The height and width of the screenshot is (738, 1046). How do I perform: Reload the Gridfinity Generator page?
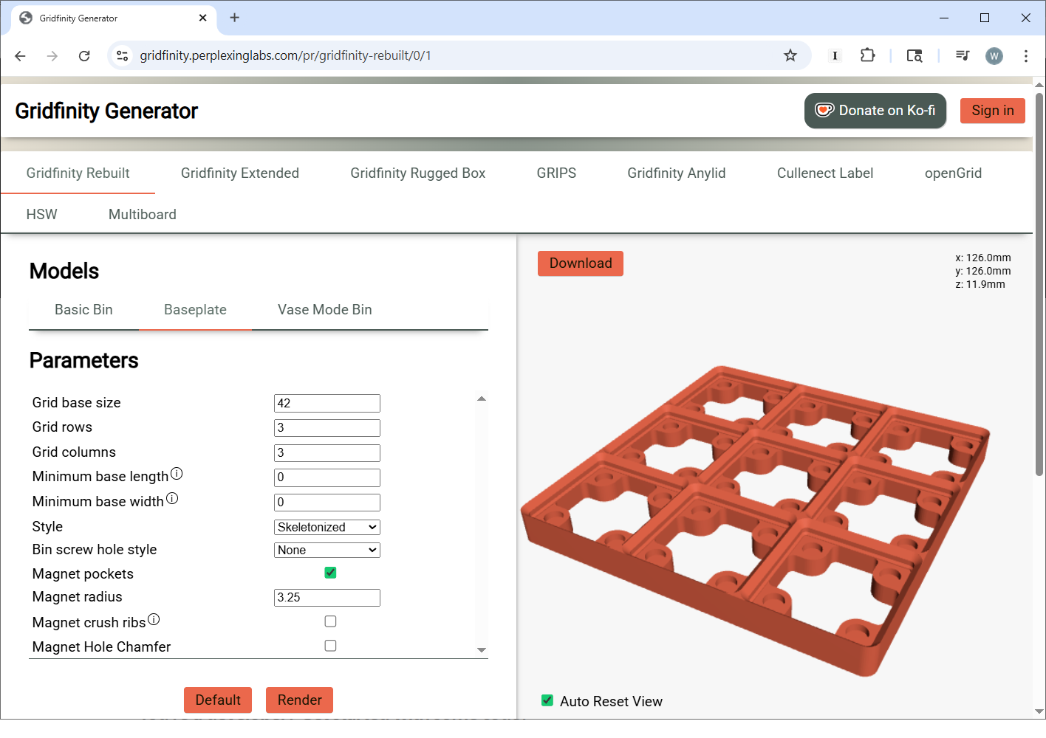click(x=84, y=55)
